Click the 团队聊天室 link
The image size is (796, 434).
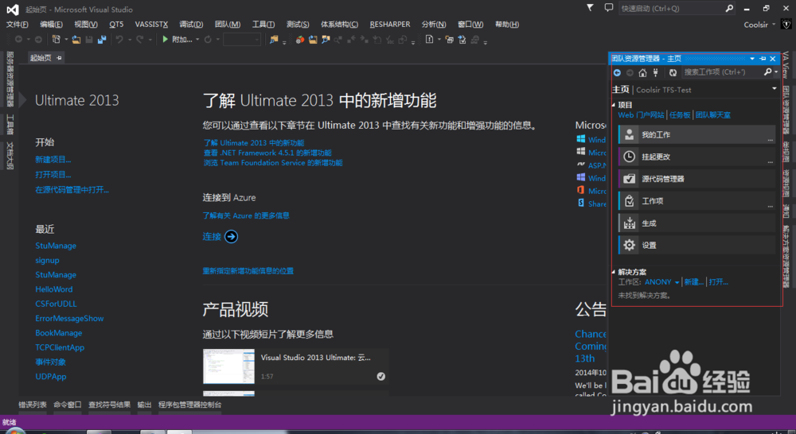click(712, 115)
